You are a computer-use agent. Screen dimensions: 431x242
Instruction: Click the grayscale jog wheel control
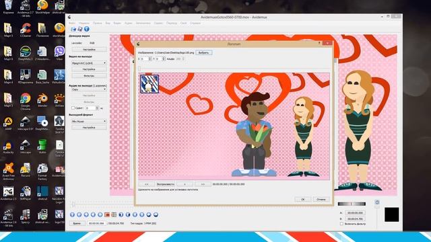click(352, 204)
